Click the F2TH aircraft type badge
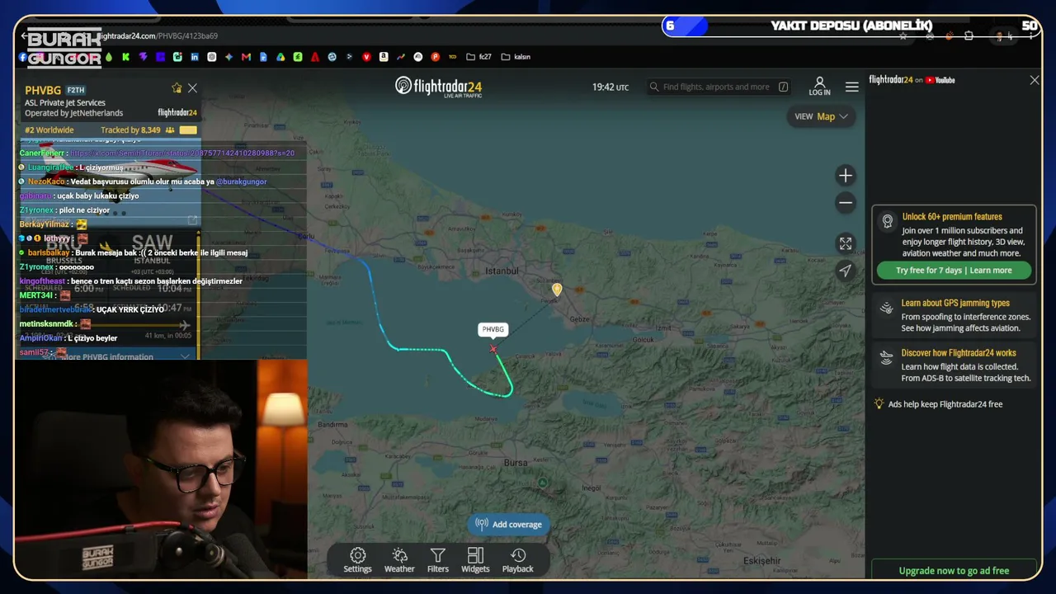Viewport: 1056px width, 594px height. click(x=76, y=90)
